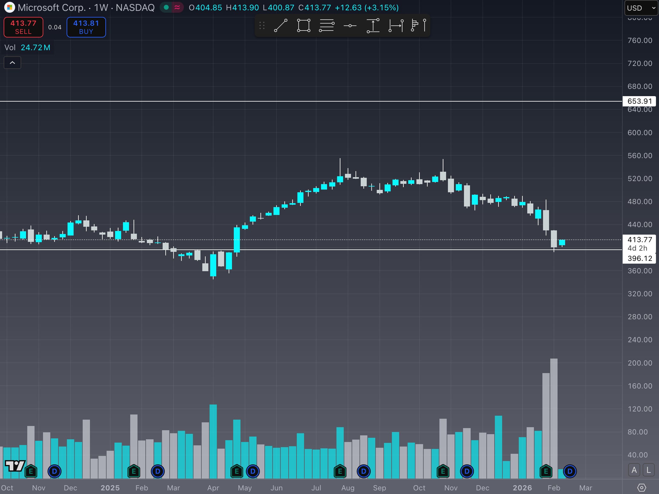Click the 200.00 price scale label

point(640,363)
